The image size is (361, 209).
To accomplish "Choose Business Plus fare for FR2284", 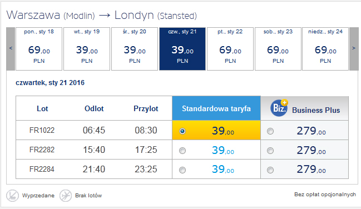I will point(270,170).
